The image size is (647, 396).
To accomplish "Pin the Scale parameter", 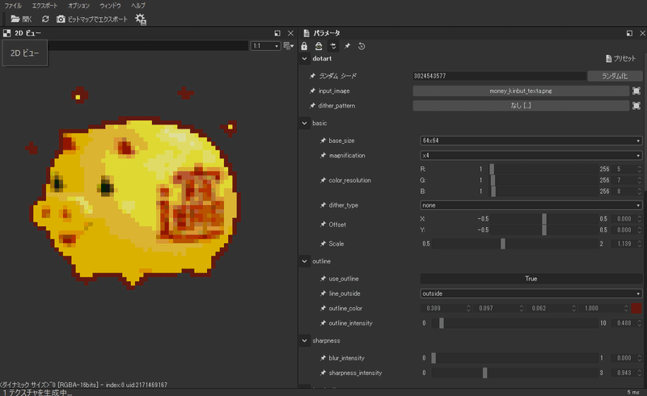I will click(x=323, y=244).
